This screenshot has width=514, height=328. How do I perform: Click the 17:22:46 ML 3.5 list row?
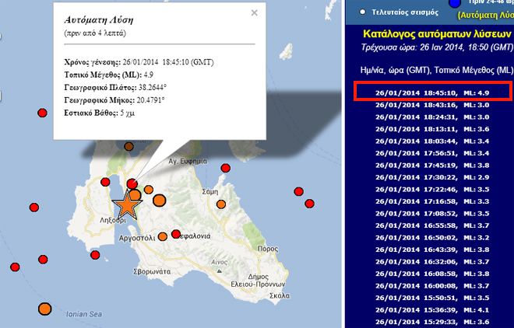coord(431,189)
